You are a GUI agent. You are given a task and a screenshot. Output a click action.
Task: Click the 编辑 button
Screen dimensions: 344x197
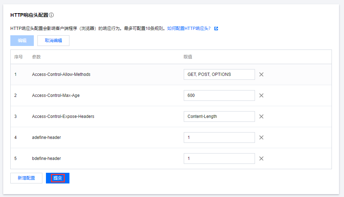coord(22,41)
